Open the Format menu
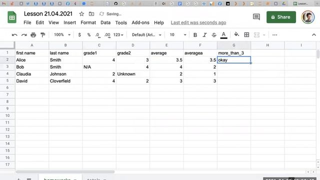The image size is (320, 180). click(88, 22)
